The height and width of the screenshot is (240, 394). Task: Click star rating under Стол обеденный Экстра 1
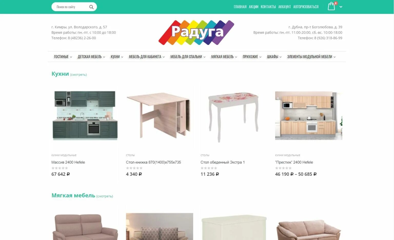209,168
